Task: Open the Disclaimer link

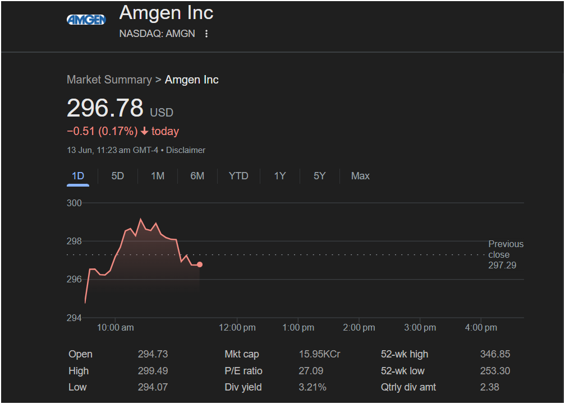Action: (x=186, y=150)
